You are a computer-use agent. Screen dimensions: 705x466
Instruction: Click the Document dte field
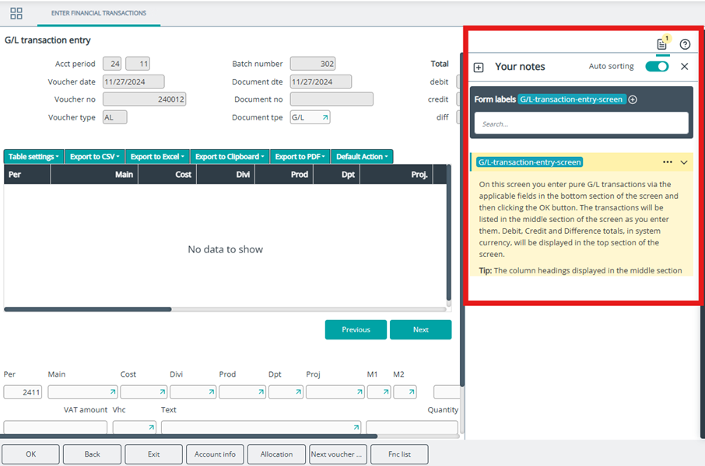(x=321, y=82)
